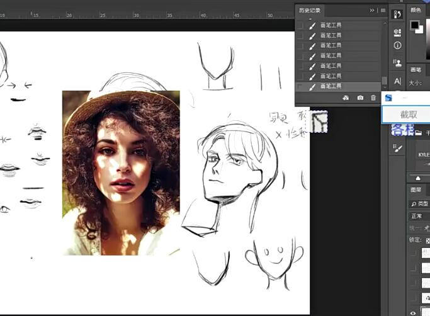Open the History panel icon in dock
The image size is (430, 316).
click(397, 14)
